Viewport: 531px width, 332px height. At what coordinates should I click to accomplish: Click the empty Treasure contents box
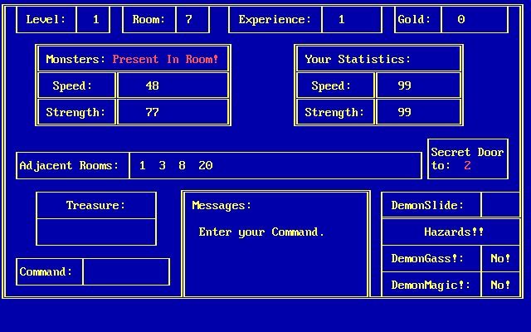[x=96, y=232]
